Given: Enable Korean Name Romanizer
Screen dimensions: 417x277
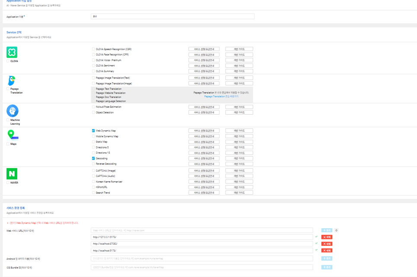Looking at the screenshot, I should [93, 182].
